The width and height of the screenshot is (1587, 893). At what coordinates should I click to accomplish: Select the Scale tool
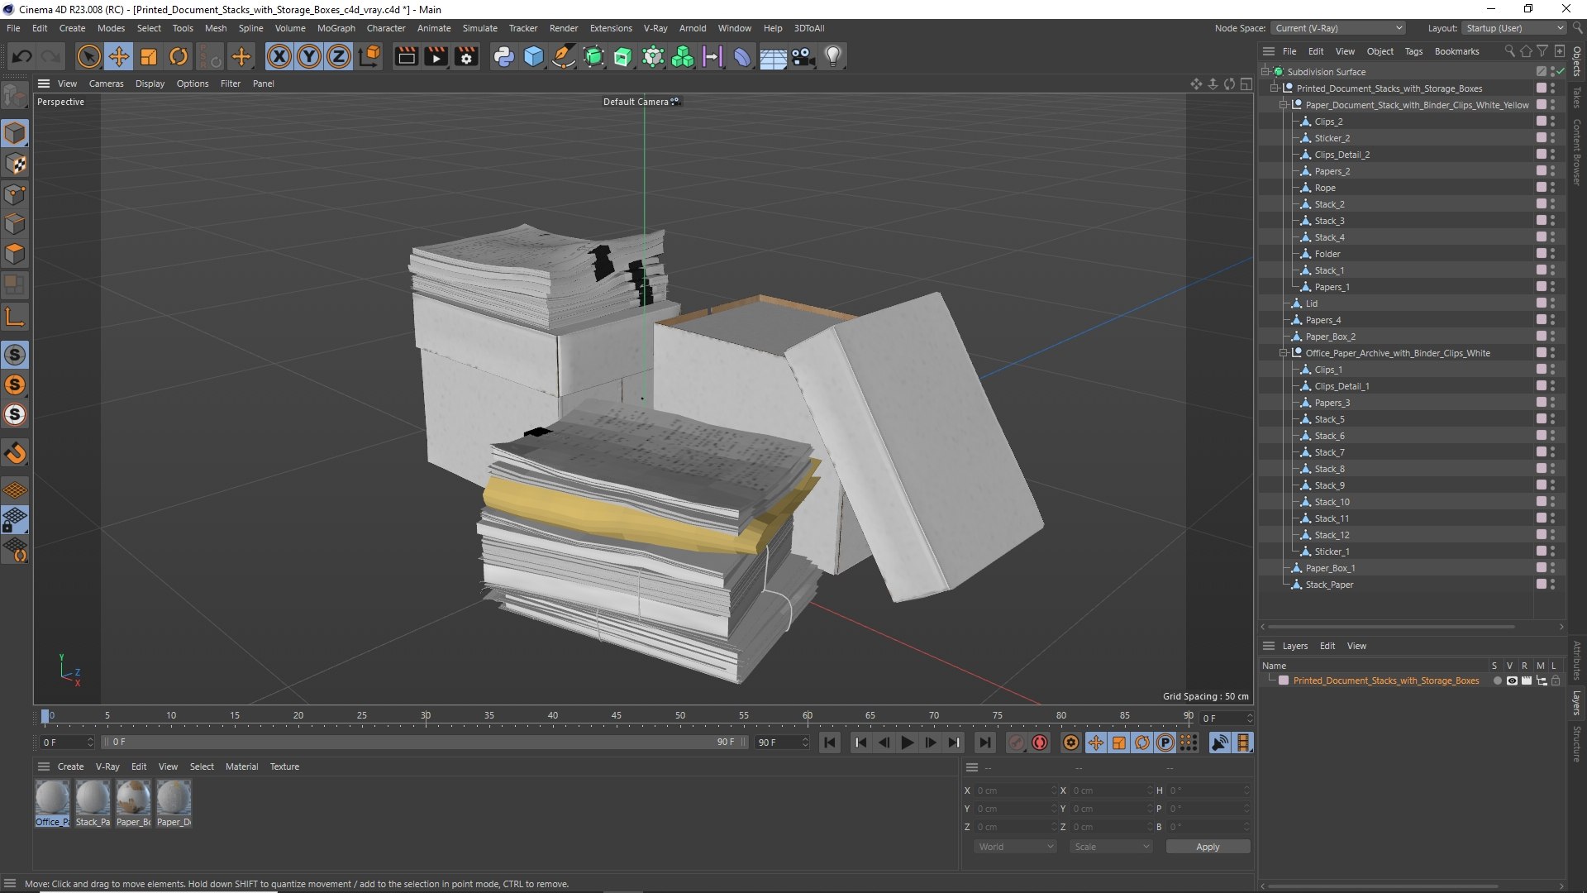point(149,56)
